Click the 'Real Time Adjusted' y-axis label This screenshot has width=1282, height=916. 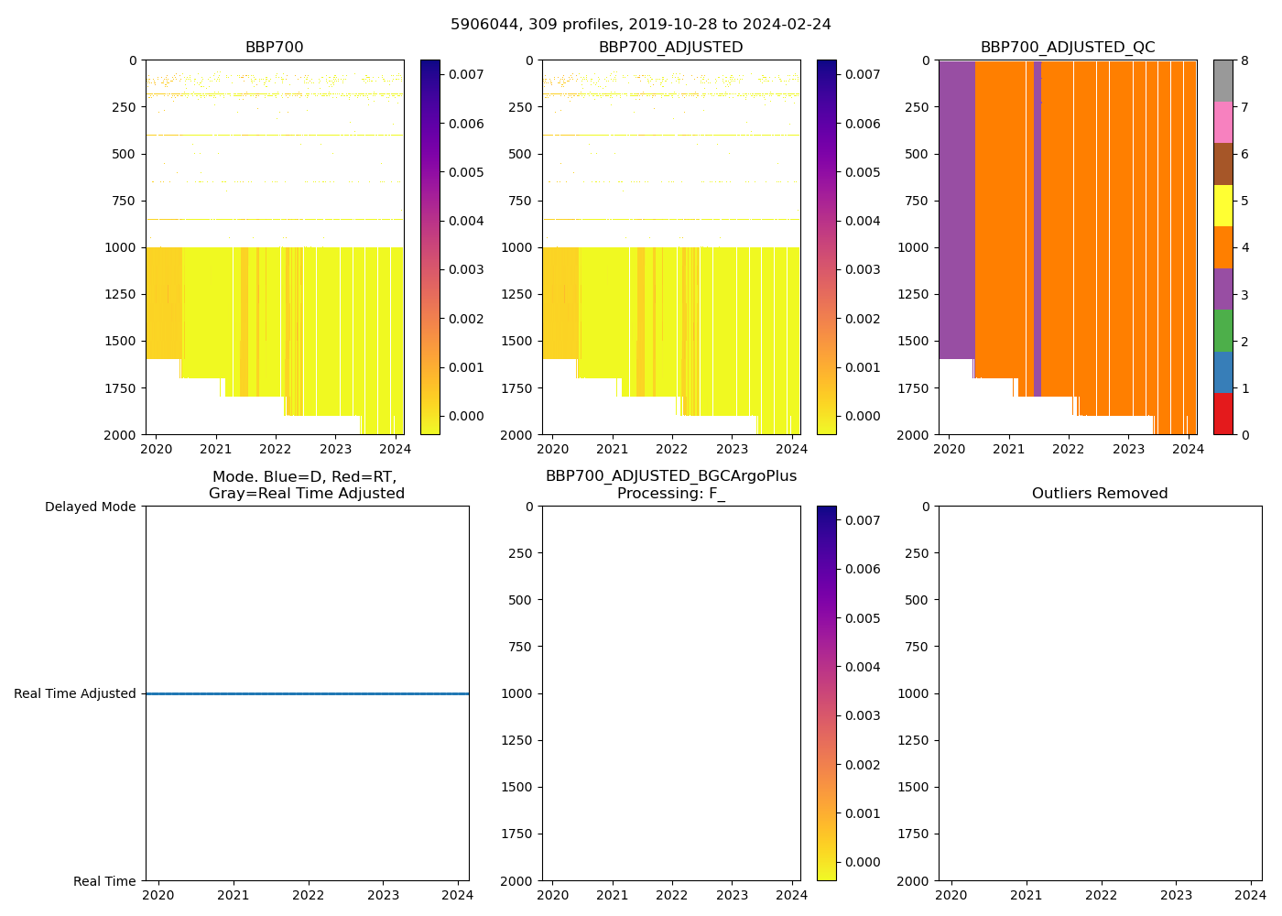(74, 693)
